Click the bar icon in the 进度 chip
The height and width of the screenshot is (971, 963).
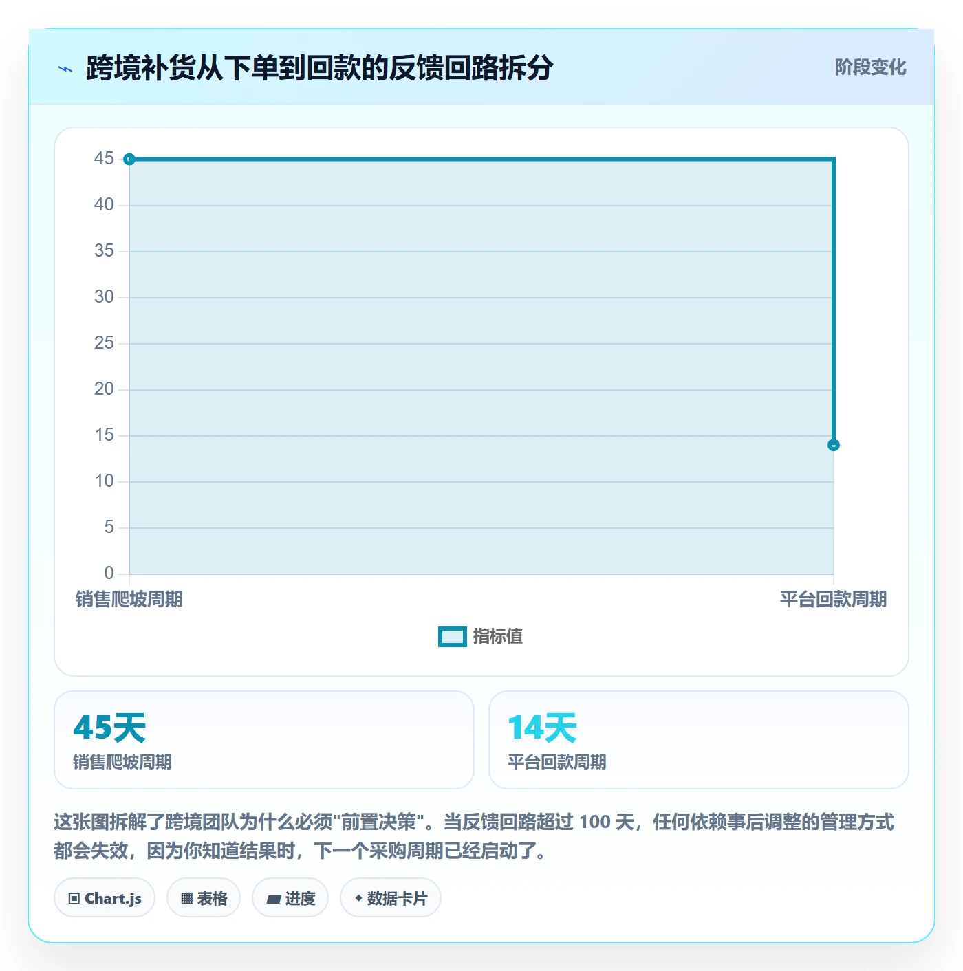click(273, 899)
